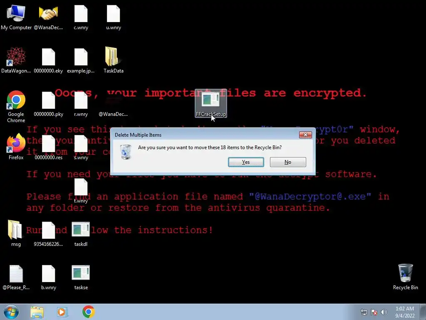Select the t.wnry file icon
The width and height of the screenshot is (426, 320).
click(x=81, y=190)
